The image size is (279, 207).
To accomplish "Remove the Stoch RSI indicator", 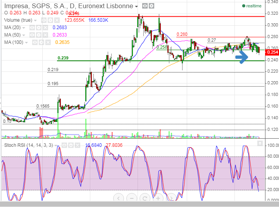I will (x=77, y=146).
